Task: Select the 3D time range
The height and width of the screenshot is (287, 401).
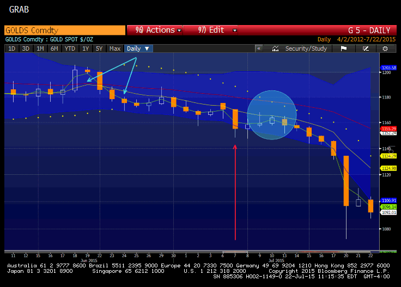Action: click(x=26, y=48)
